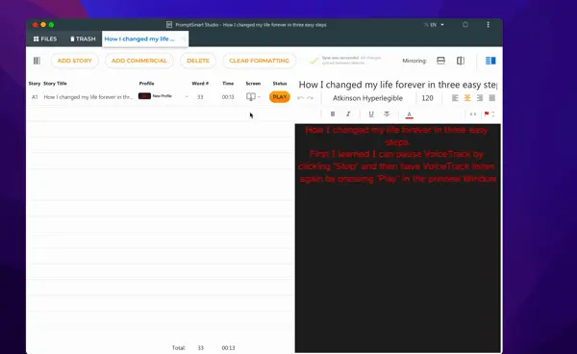The width and height of the screenshot is (577, 354).
Task: Open the flag marker dropdown arrows
Action: (493, 114)
